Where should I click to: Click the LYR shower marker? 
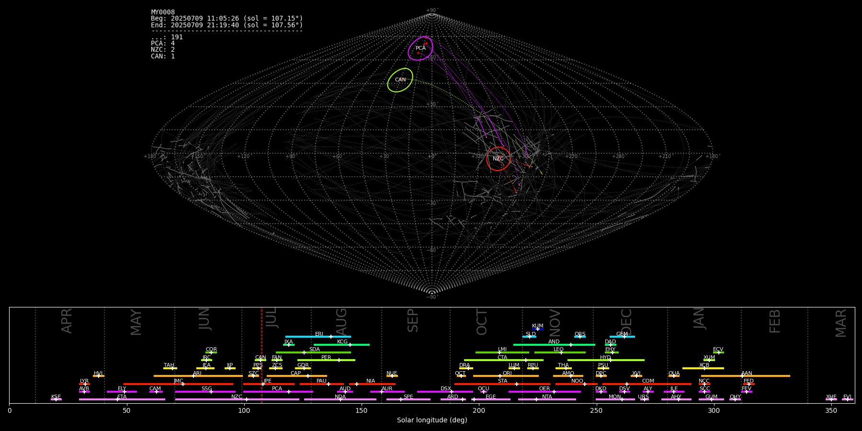coord(84,384)
